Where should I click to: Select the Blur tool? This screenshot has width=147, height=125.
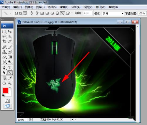pyautogui.click(x=4, y=62)
